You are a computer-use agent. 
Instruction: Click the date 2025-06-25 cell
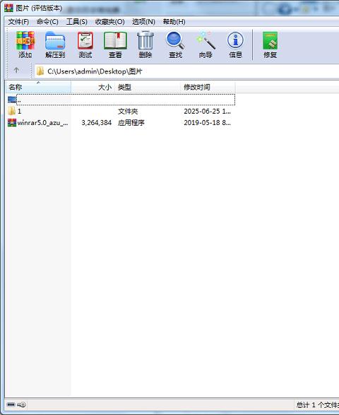pos(207,112)
